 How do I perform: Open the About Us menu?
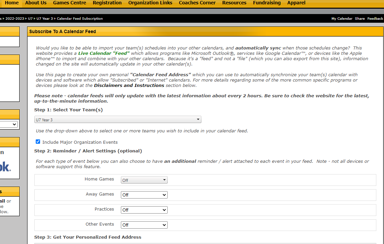tap(36, 3)
